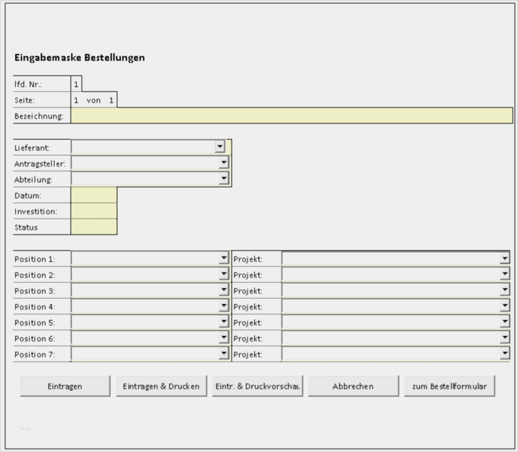Viewport: 518px width, 452px height.
Task: Expand Projekt dropdown for Position 1
Action: point(505,258)
